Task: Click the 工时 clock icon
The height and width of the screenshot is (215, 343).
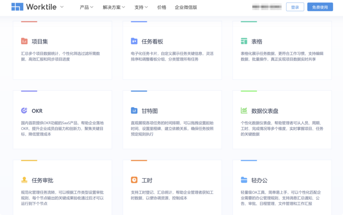Action: point(134,180)
